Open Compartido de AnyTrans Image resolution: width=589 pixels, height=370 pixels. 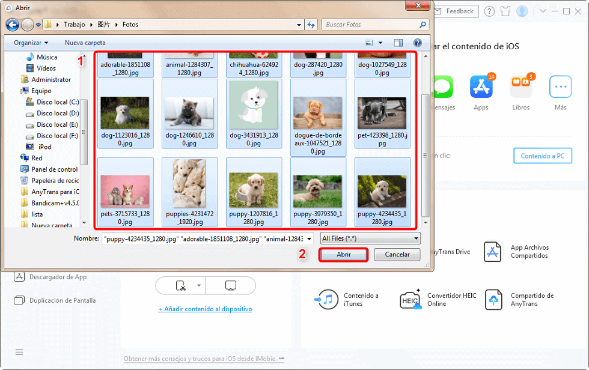(x=519, y=300)
